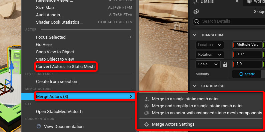Open the Location type dropdown

point(210,45)
